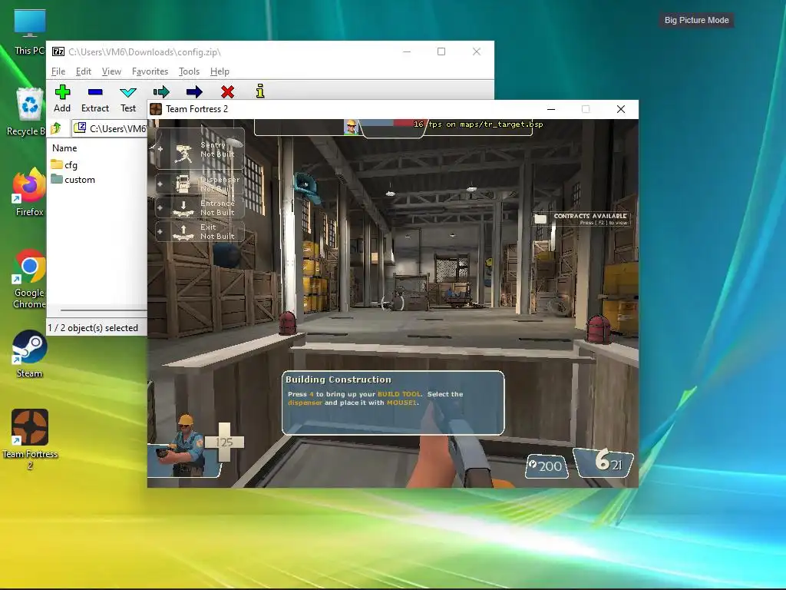Screen dimensions: 786x590
Task: Open the Edit menu in 7-Zip
Action: tap(83, 71)
